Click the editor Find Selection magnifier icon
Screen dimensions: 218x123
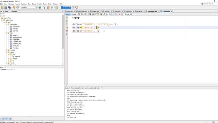click(x=90, y=14)
